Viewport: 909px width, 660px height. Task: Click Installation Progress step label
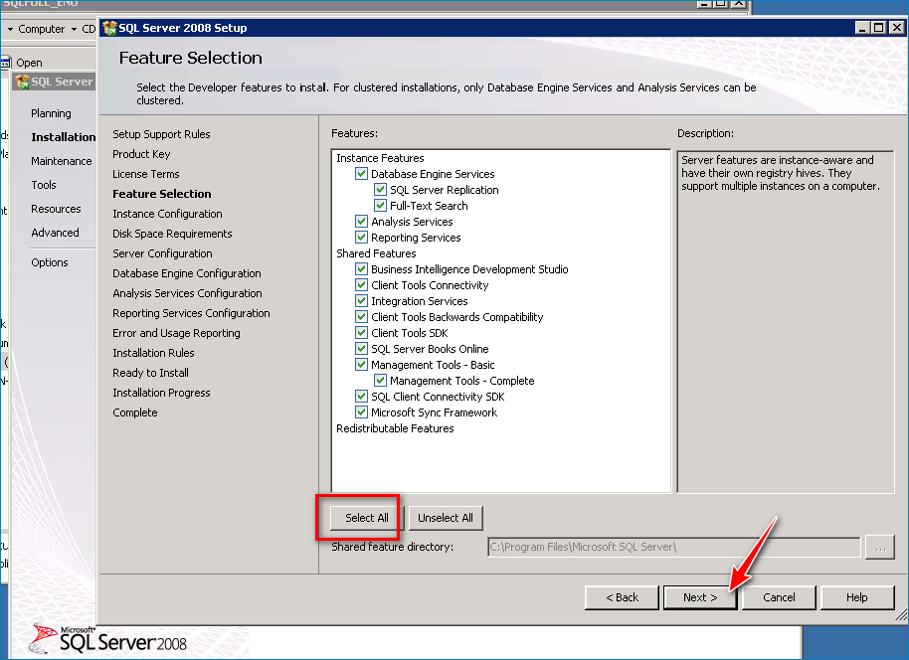click(161, 393)
